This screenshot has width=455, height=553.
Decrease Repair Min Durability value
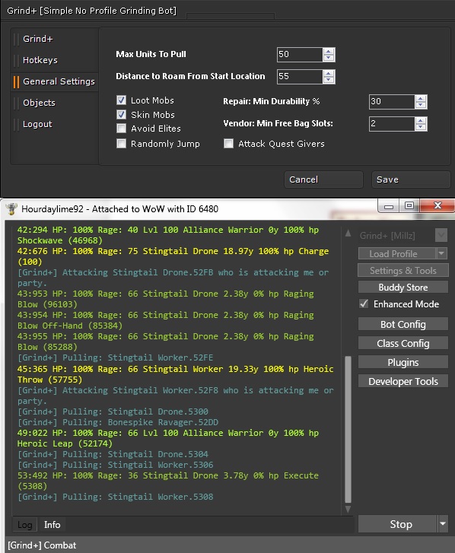[421, 105]
